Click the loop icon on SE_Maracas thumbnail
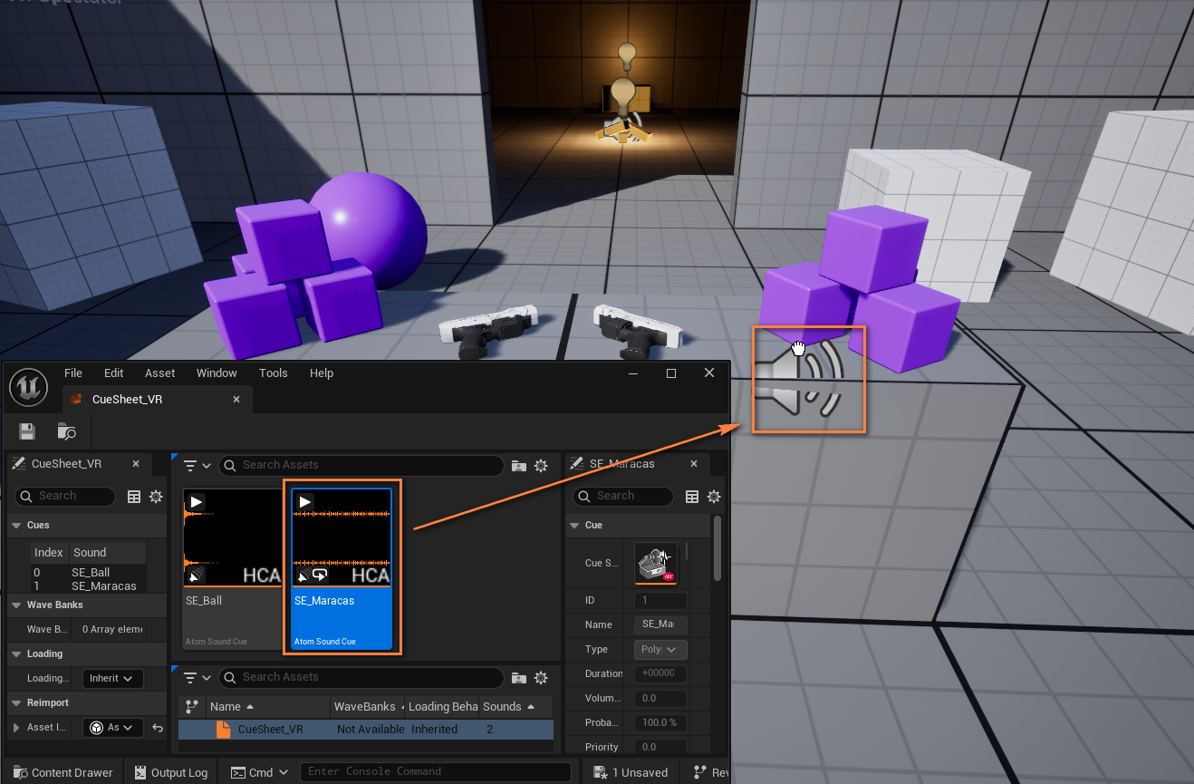Screen dimensions: 1194x784 [x=320, y=576]
